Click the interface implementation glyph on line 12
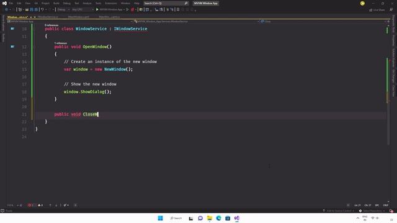 pyautogui.click(x=12, y=46)
